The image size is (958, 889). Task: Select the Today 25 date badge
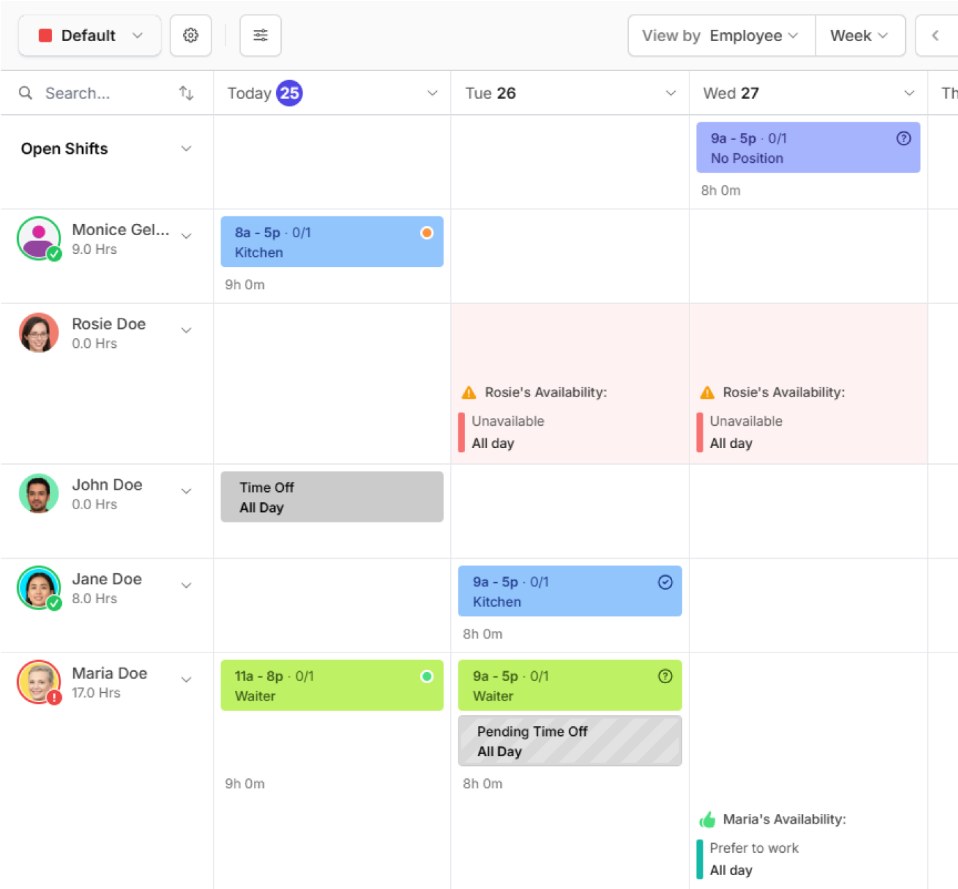click(289, 93)
